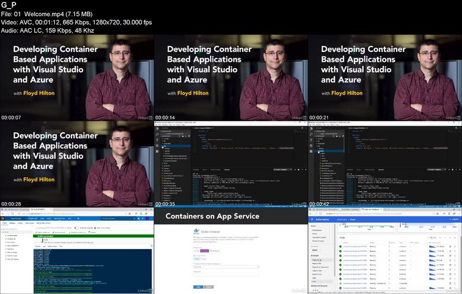Select highlighted explorer folder in 00:00:42 frame
The width and height of the screenshot is (462, 294).
[329, 151]
